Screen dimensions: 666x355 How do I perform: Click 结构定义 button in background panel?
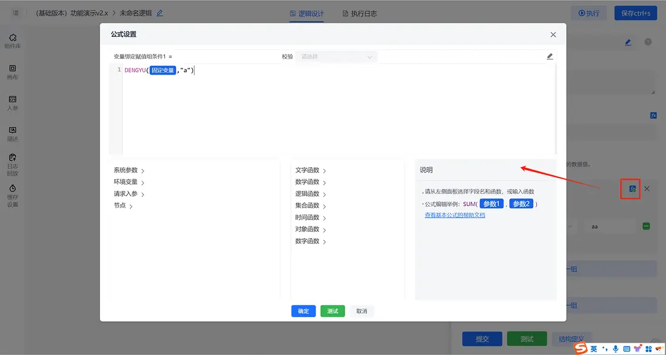point(571,339)
